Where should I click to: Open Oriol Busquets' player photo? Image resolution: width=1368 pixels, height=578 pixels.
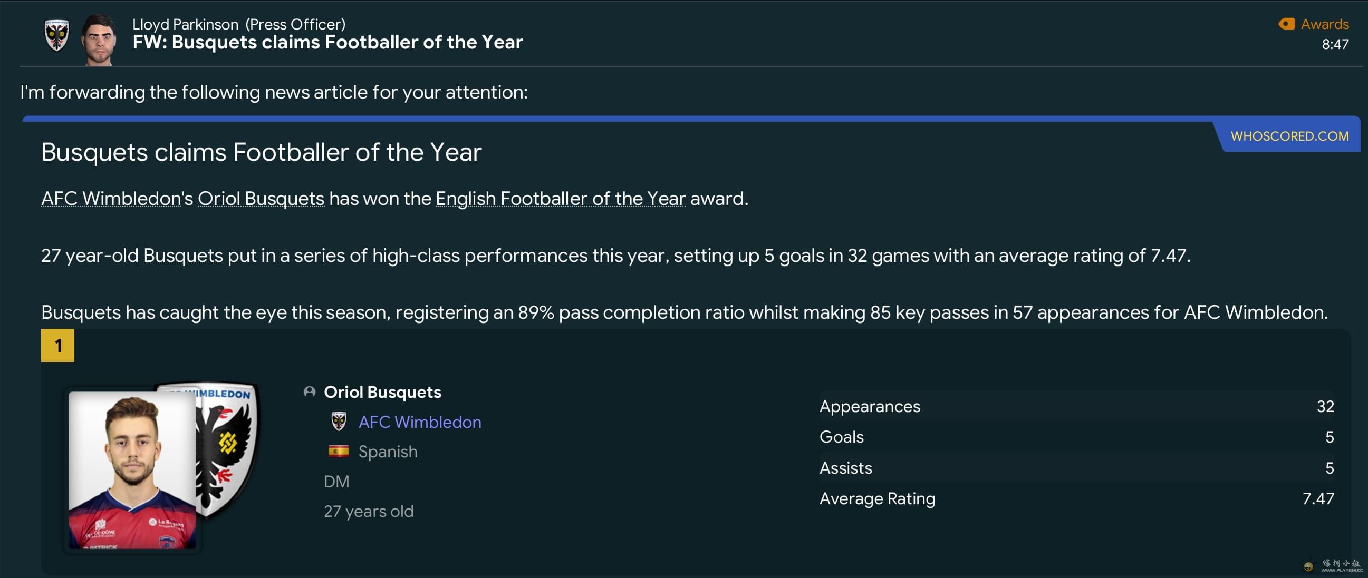point(132,471)
